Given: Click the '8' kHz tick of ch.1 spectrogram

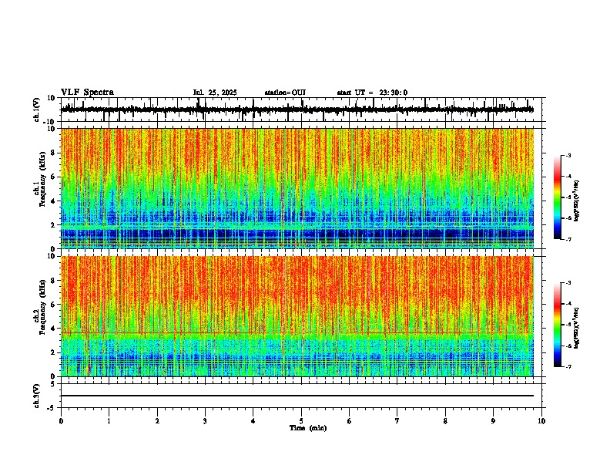Looking at the screenshot, I should click(54, 153).
